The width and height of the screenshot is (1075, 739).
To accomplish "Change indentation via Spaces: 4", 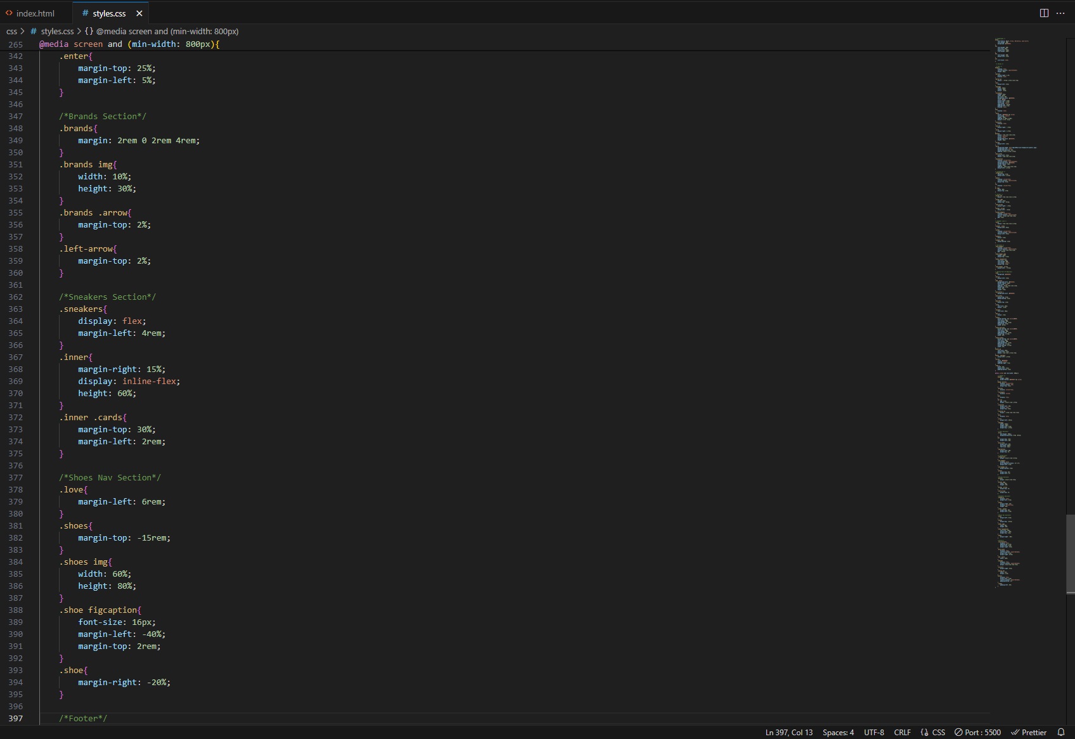I will click(838, 732).
